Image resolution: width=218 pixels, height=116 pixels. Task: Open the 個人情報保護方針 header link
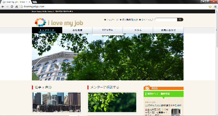click(x=130, y=20)
